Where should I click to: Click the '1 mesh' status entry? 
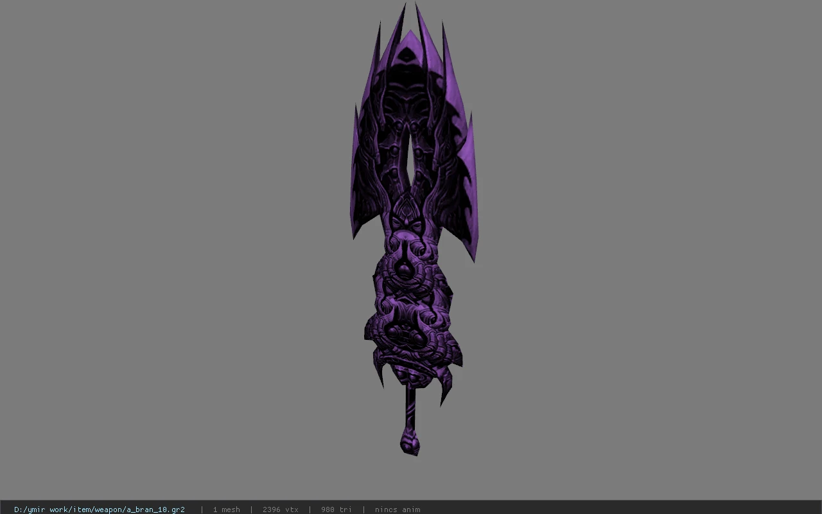tap(226, 510)
